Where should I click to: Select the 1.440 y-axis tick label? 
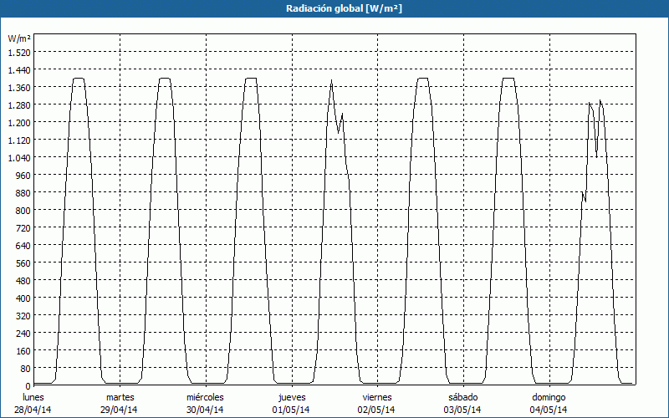pyautogui.click(x=18, y=69)
